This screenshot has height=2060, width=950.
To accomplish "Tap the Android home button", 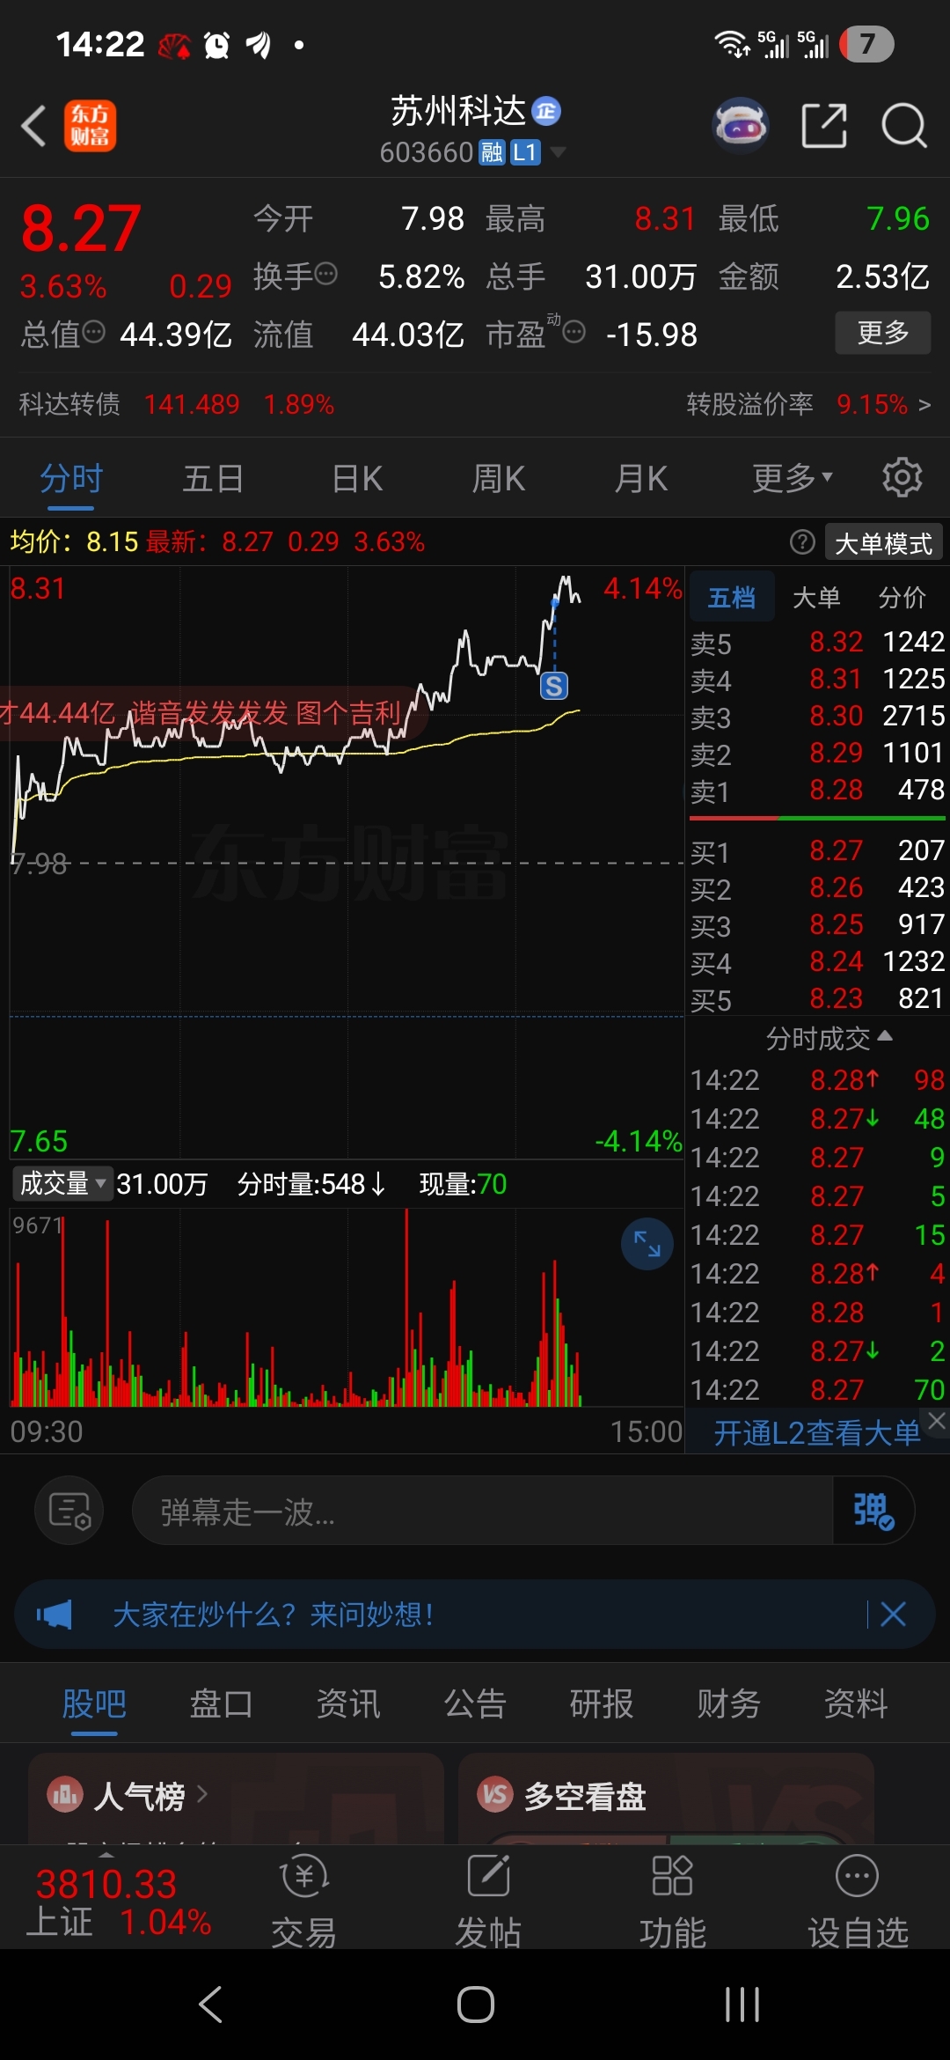I will click(x=476, y=2005).
